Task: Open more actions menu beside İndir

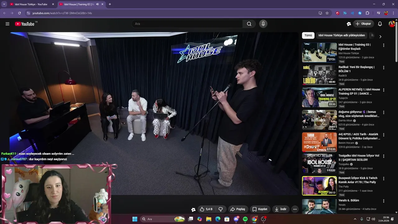Action: [295, 209]
